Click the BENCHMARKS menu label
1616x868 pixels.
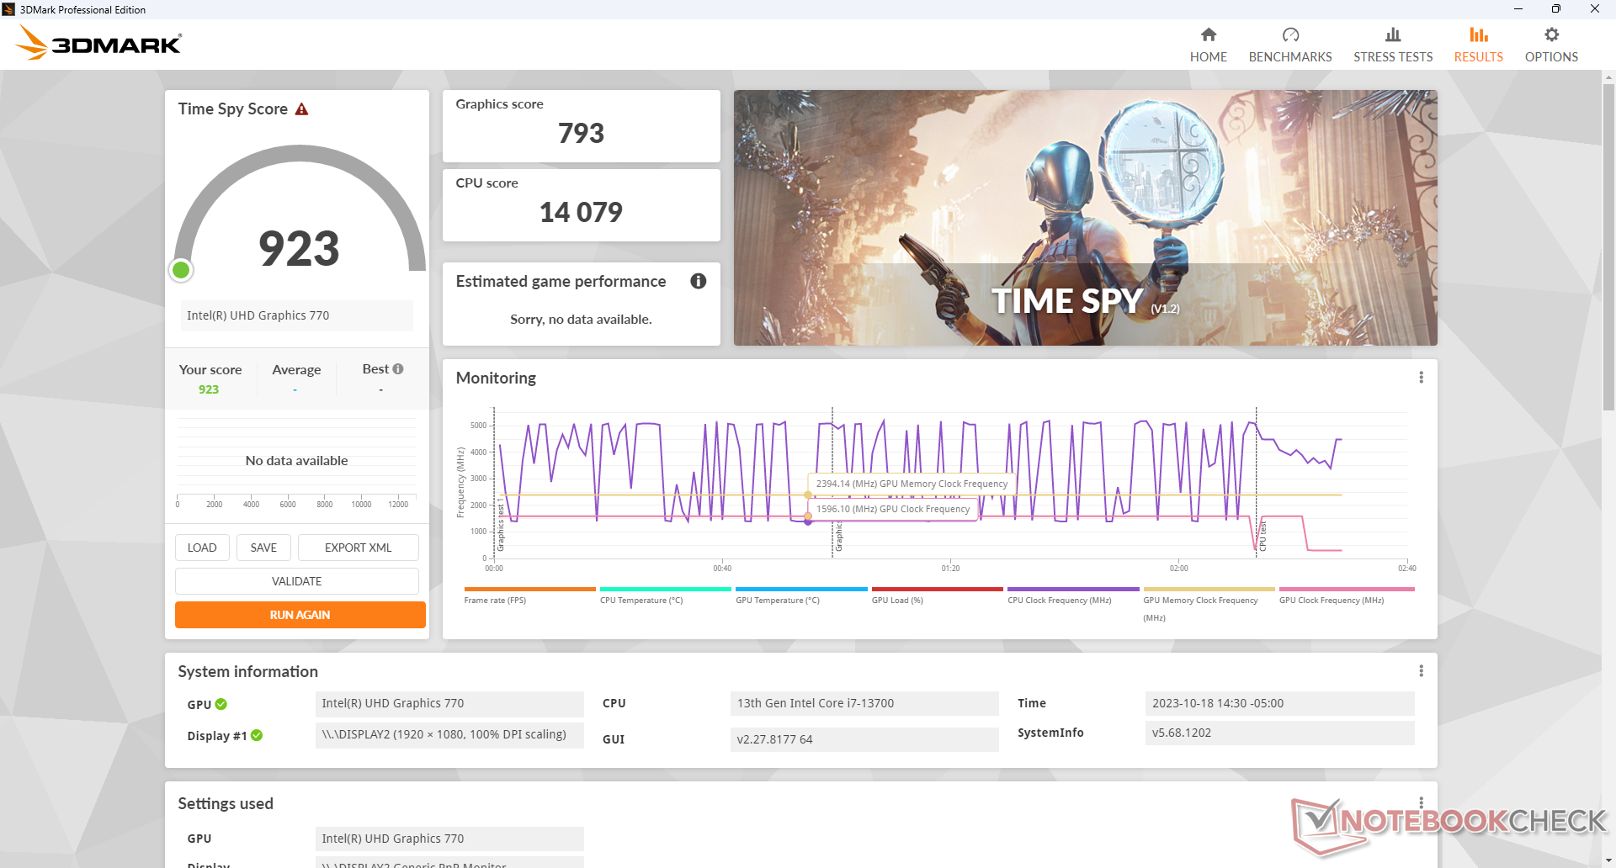tap(1290, 57)
